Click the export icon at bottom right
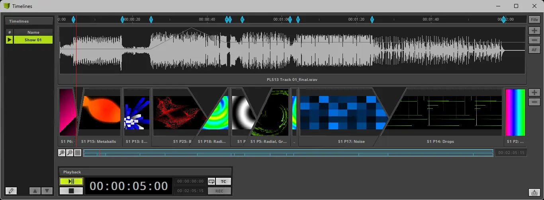 pos(534,192)
